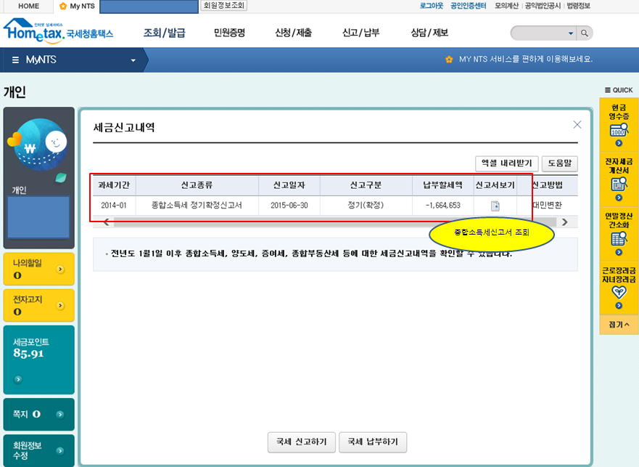
Task: Open 전자세금계산서 quick menu icon
Action: point(619,184)
